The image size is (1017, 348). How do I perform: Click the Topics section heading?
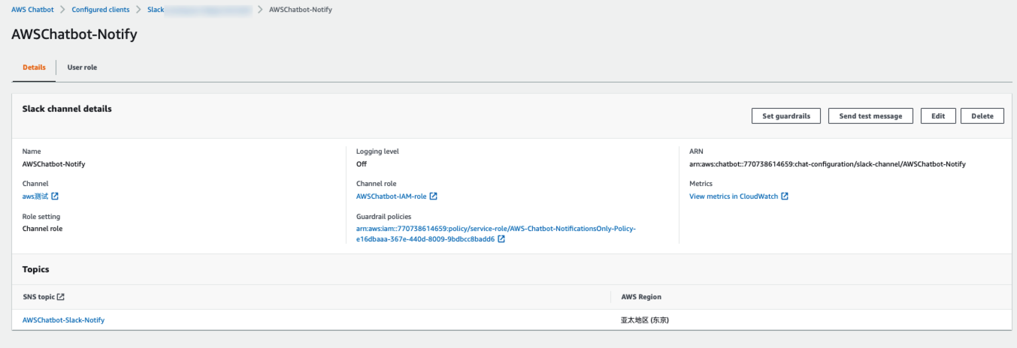coord(36,269)
